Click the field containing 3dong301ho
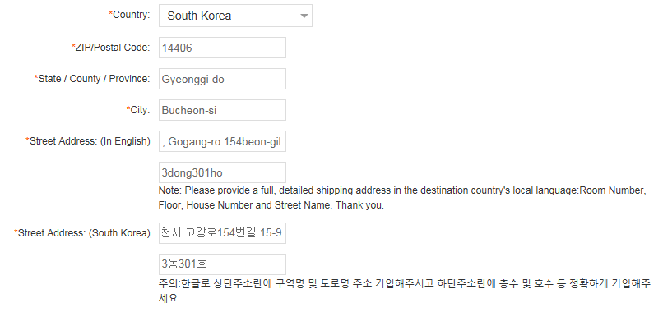The height and width of the screenshot is (312, 663). pos(222,172)
